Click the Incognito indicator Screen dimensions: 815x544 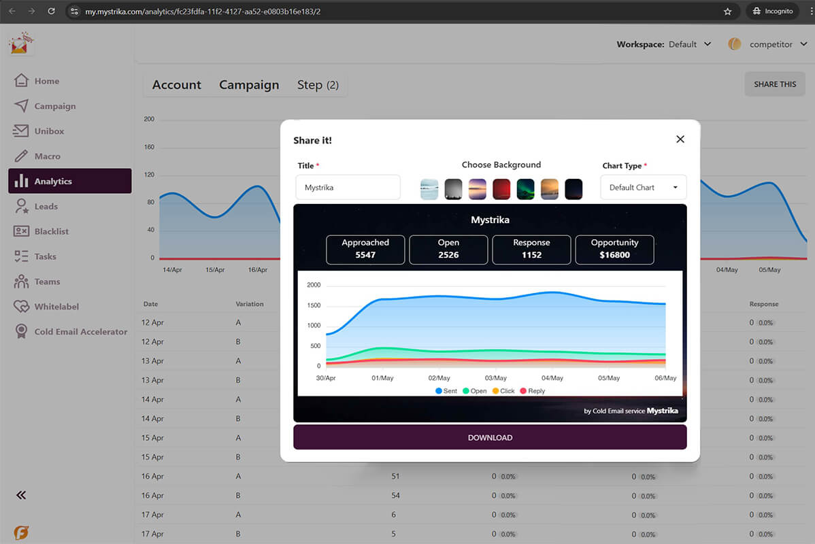(x=772, y=11)
